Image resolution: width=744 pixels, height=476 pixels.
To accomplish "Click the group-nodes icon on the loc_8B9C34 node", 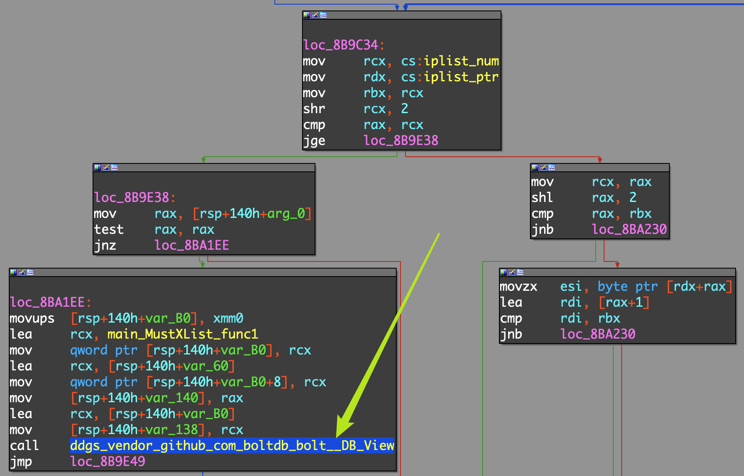I will (323, 15).
